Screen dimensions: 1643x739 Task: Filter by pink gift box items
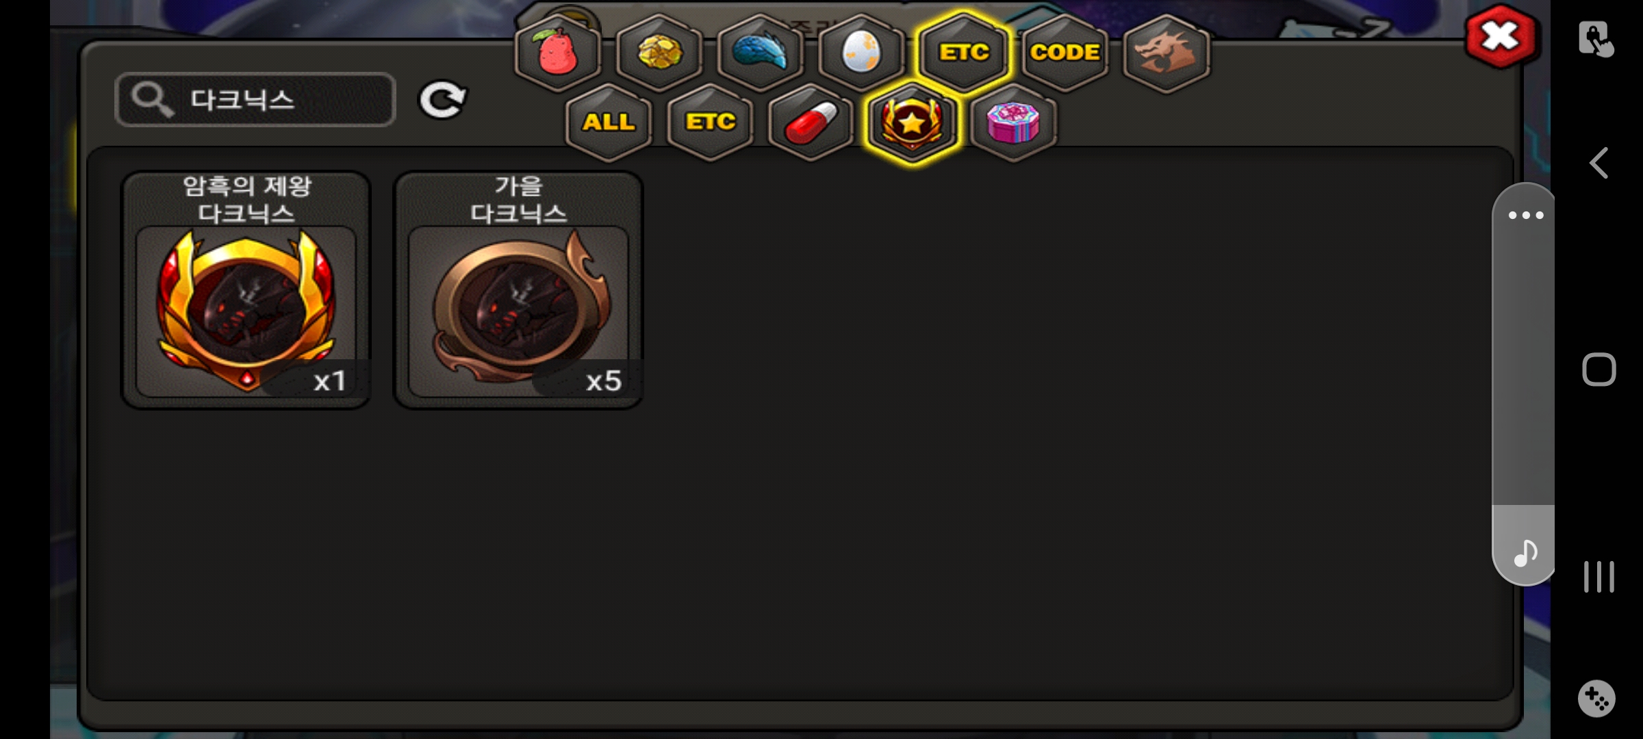click(x=1013, y=123)
